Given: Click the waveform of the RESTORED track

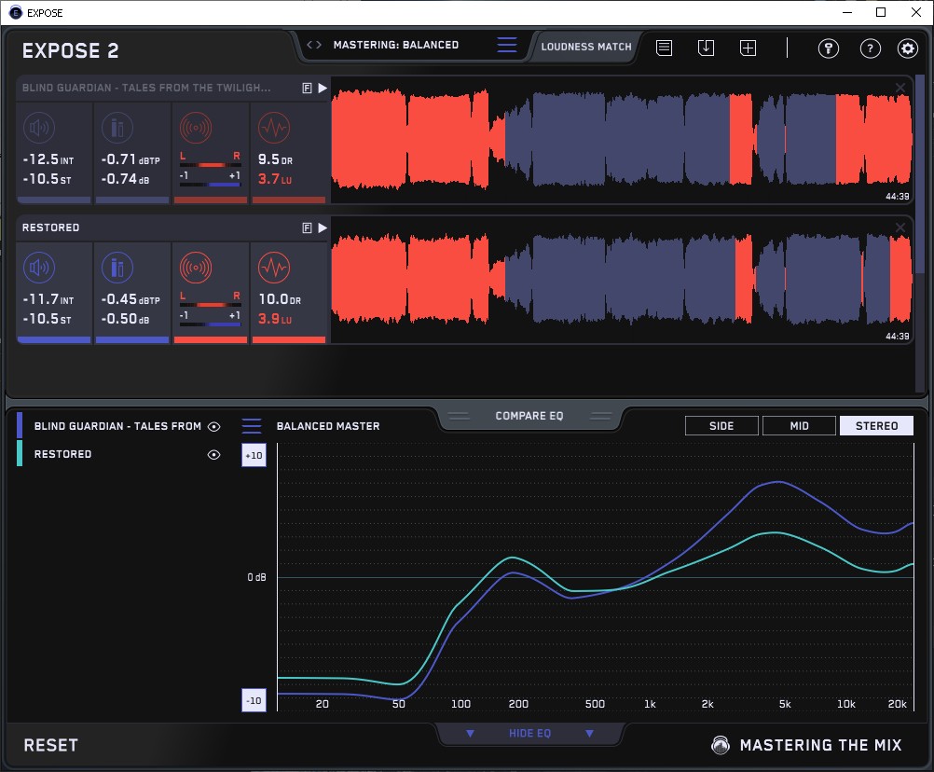Looking at the screenshot, I should 622,280.
